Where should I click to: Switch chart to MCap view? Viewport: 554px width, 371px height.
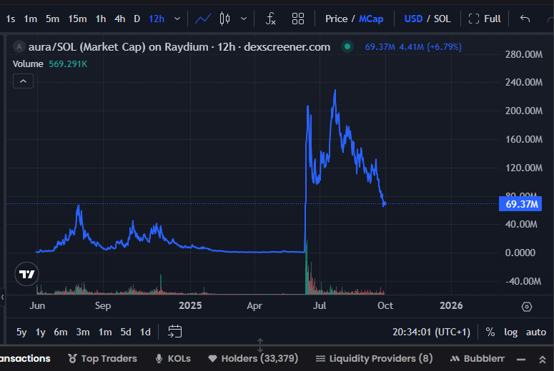pyautogui.click(x=371, y=19)
